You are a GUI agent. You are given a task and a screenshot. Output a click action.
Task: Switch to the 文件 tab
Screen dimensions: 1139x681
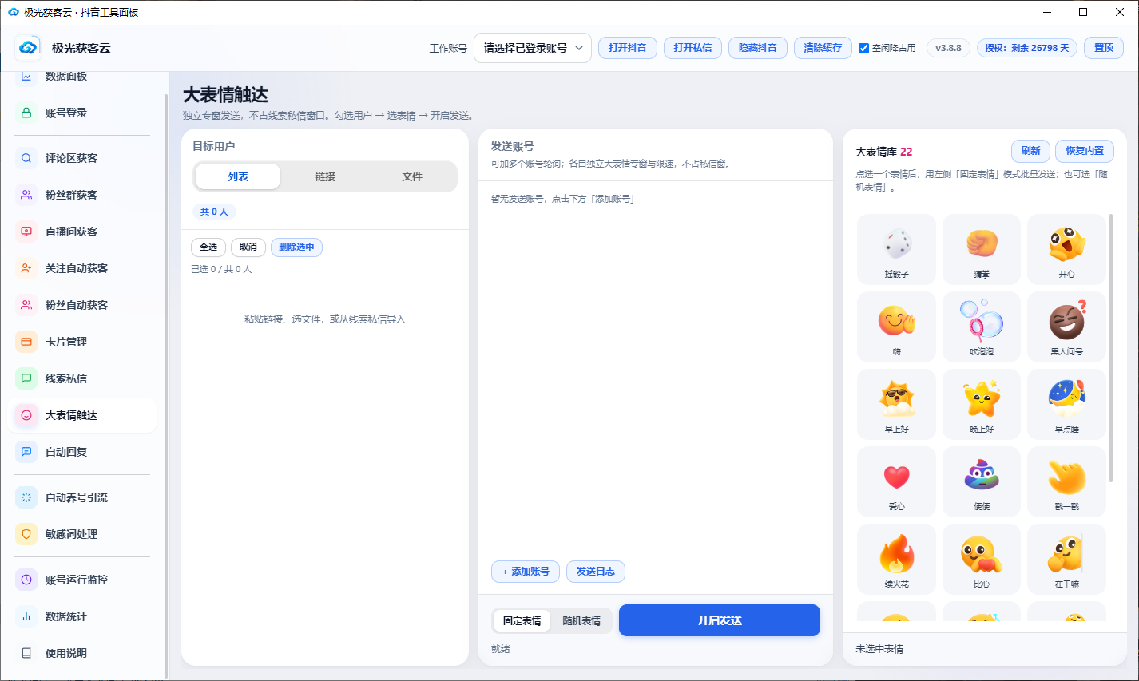412,176
